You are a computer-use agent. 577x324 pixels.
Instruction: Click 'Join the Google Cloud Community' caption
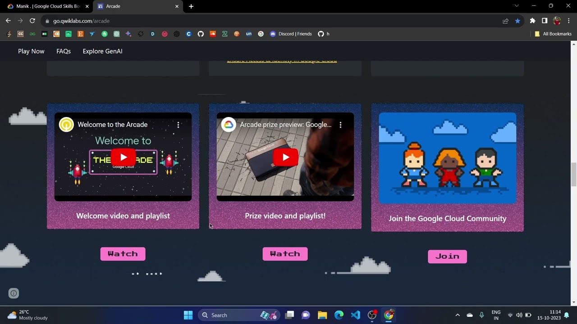(448, 219)
